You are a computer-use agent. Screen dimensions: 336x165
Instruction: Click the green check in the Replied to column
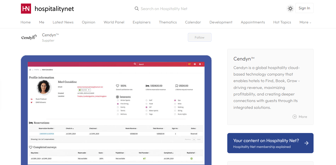click(191, 159)
